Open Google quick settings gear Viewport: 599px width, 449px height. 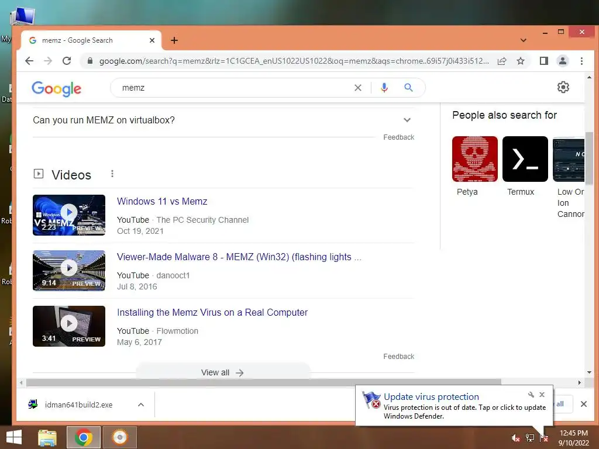(563, 87)
